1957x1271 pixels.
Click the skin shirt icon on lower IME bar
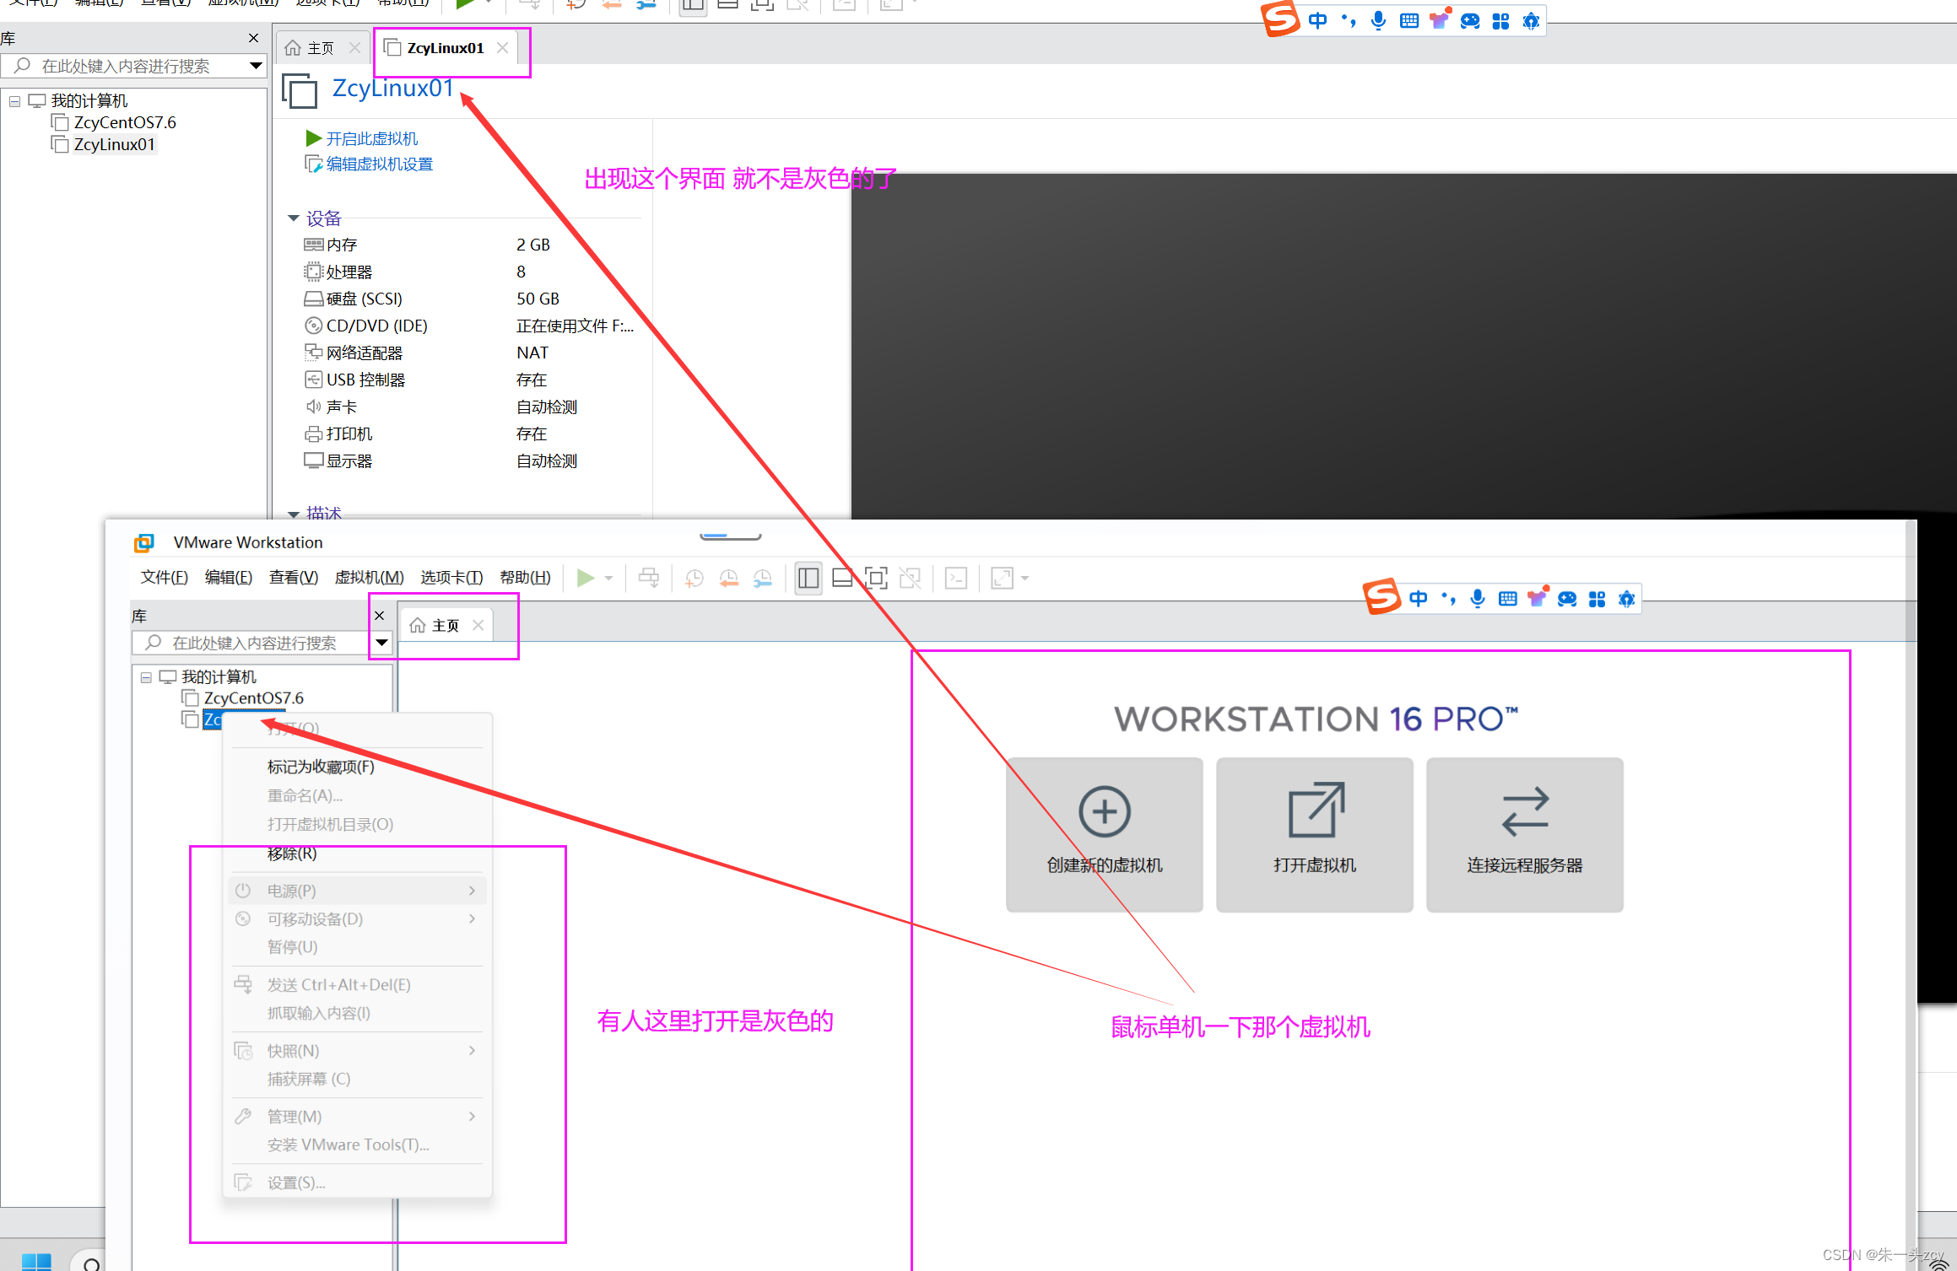(x=1538, y=597)
